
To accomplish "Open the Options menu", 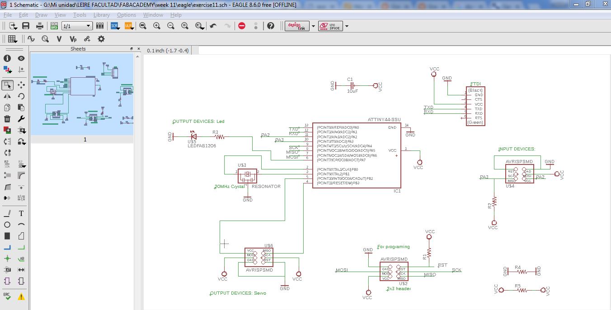I will click(x=127, y=15).
